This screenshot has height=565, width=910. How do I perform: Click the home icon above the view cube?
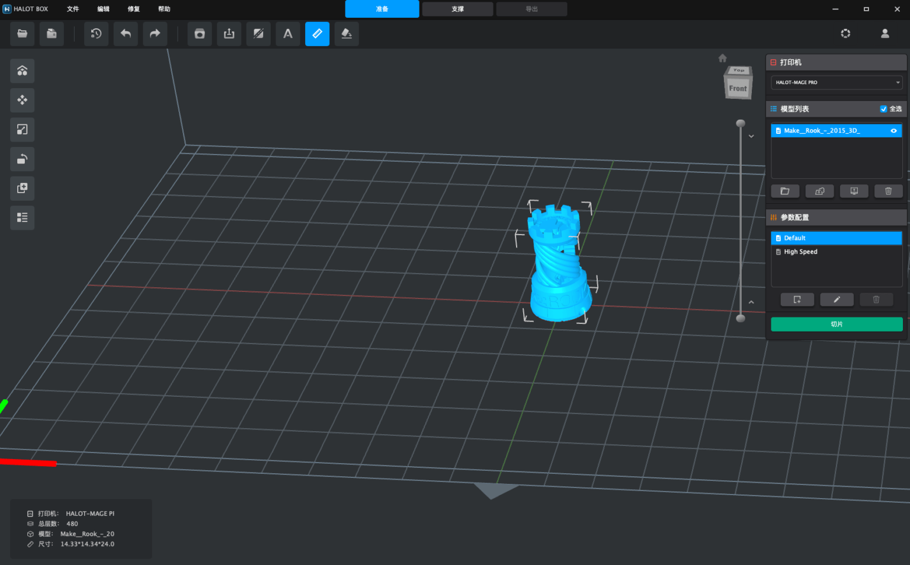click(723, 57)
